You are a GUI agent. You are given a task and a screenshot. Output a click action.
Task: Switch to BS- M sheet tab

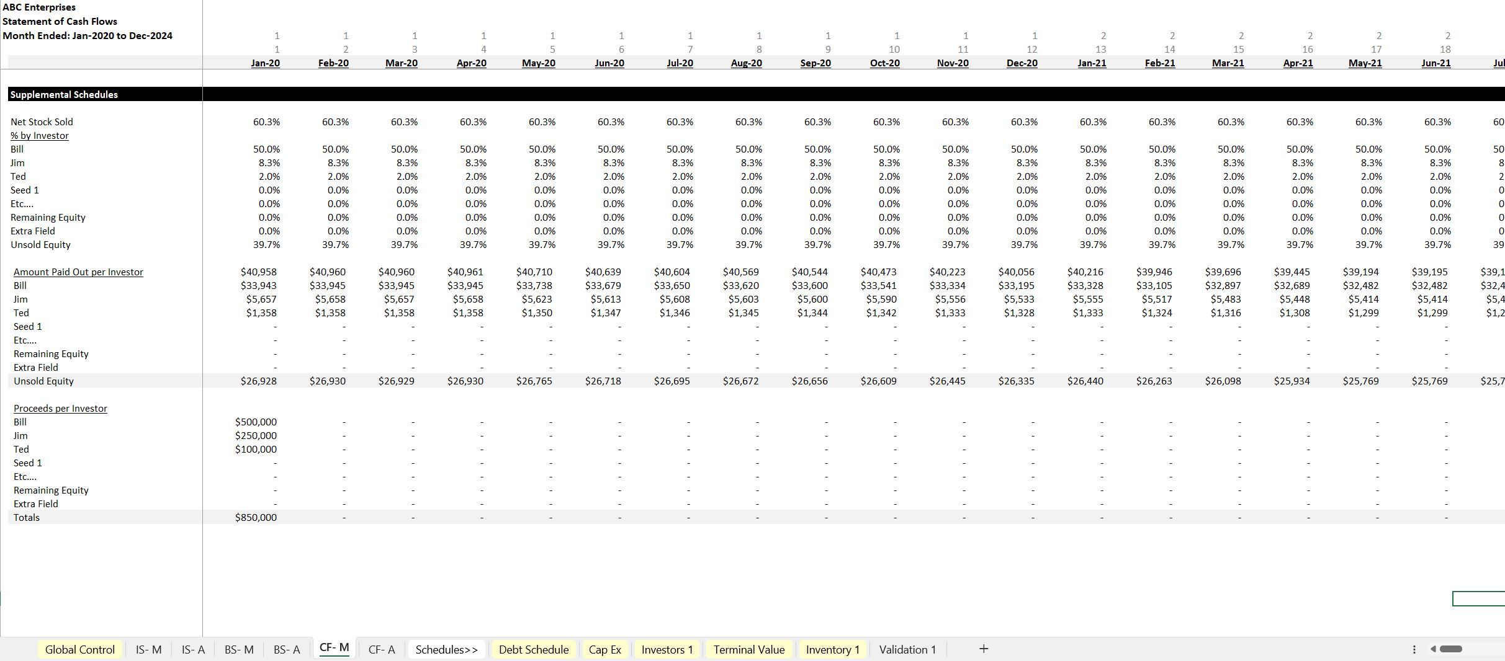tap(239, 649)
